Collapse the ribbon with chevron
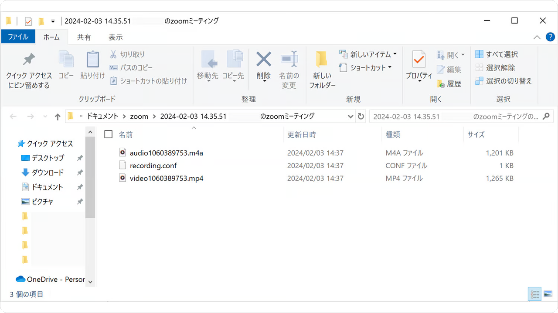 point(537,37)
